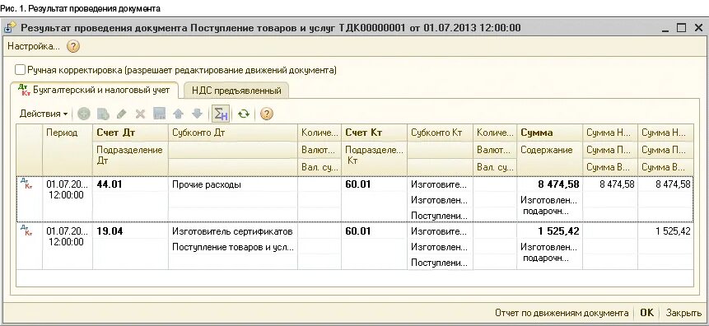Click the Save grid toolbar icon
709x326 pixels.
point(159,114)
